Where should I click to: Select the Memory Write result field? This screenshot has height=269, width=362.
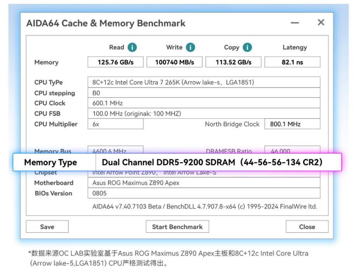[x=175, y=62]
